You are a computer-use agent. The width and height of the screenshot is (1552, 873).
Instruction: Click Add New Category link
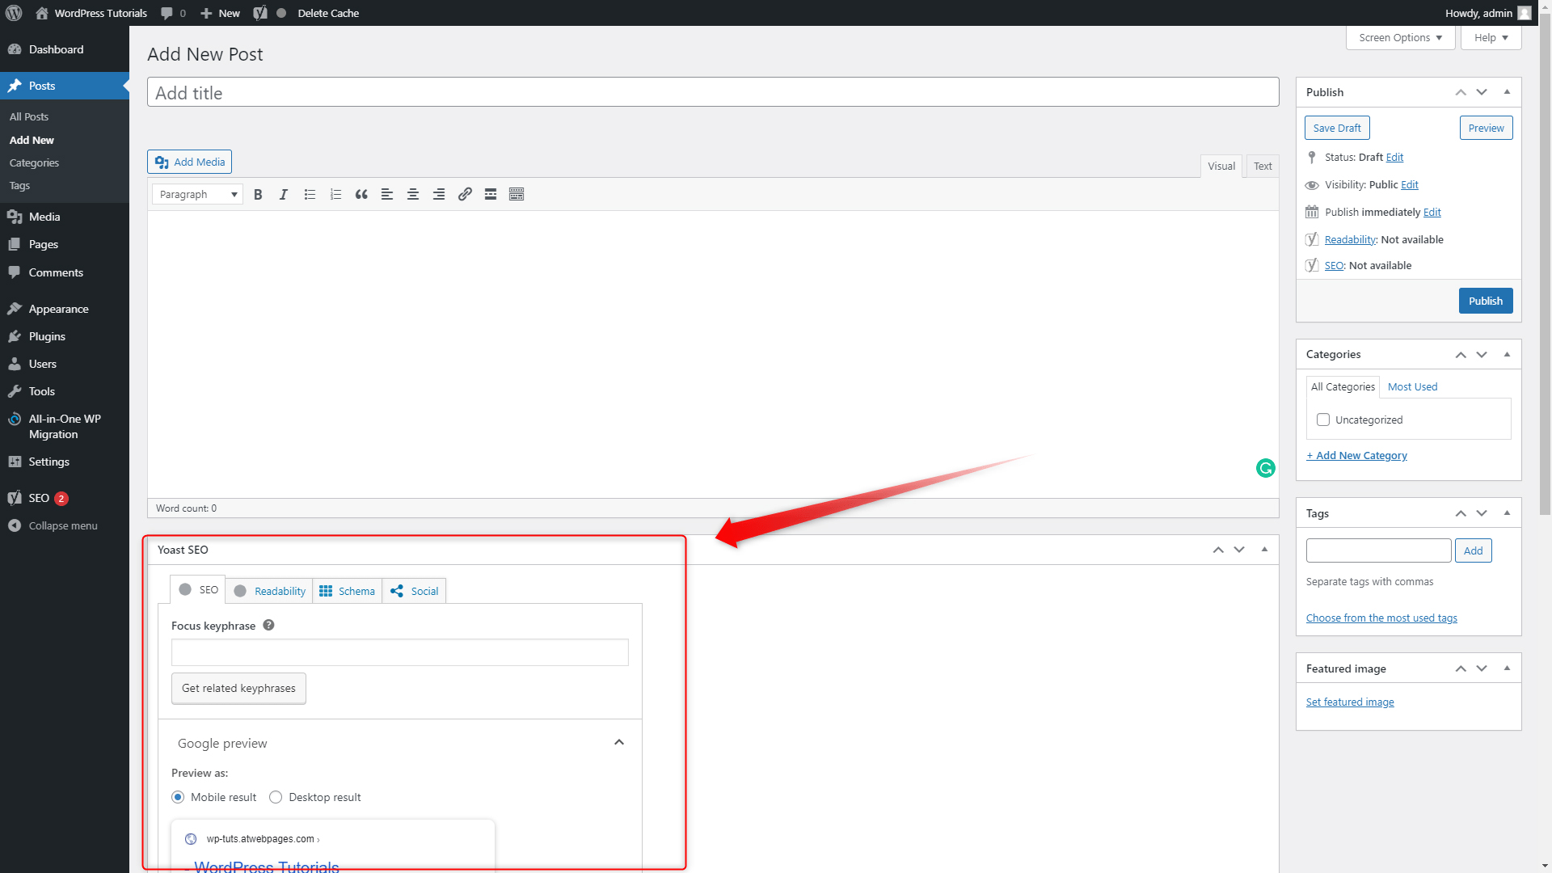tap(1356, 455)
